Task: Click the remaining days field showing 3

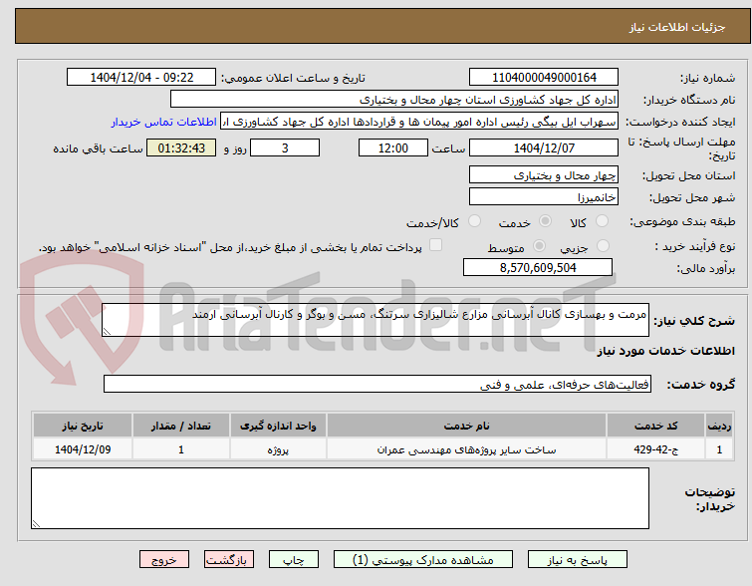Action: pyautogui.click(x=285, y=147)
